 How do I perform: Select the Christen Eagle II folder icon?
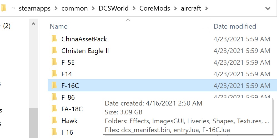tap(54, 51)
